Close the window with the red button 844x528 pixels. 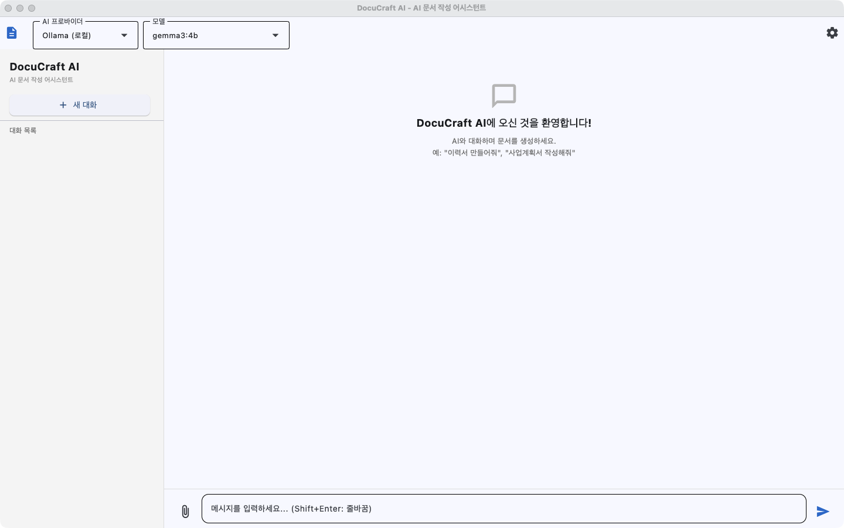point(8,8)
